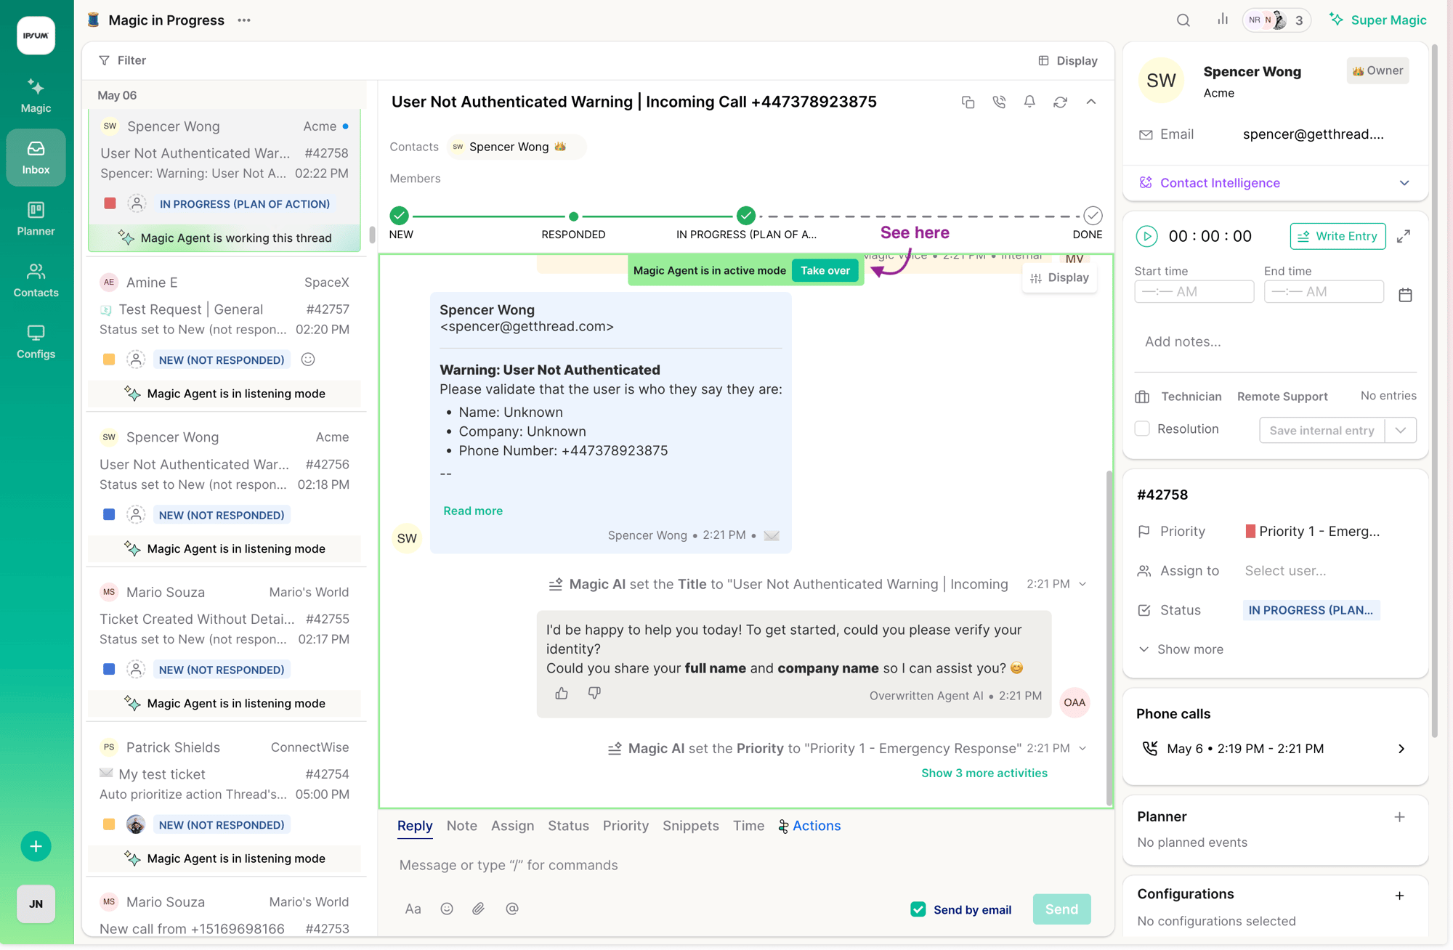The image size is (1453, 950).
Task: Open Super Magic
Action: click(1378, 20)
